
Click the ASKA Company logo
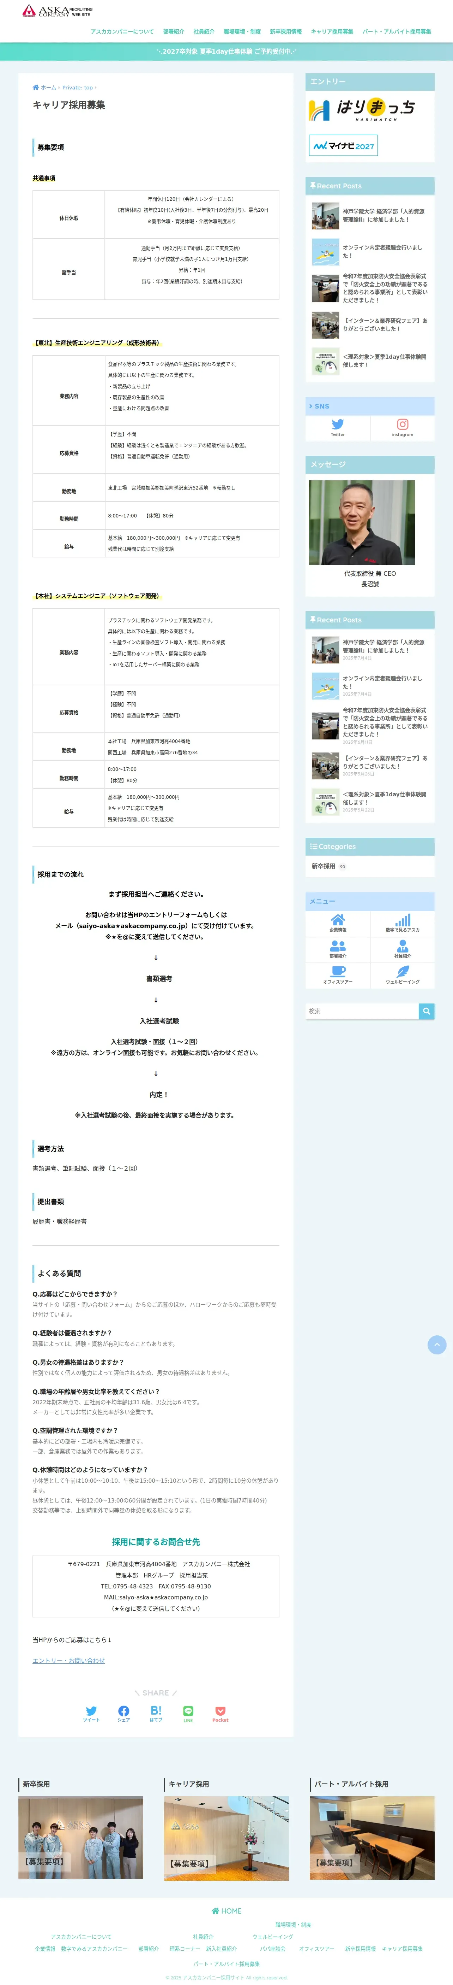tap(56, 11)
